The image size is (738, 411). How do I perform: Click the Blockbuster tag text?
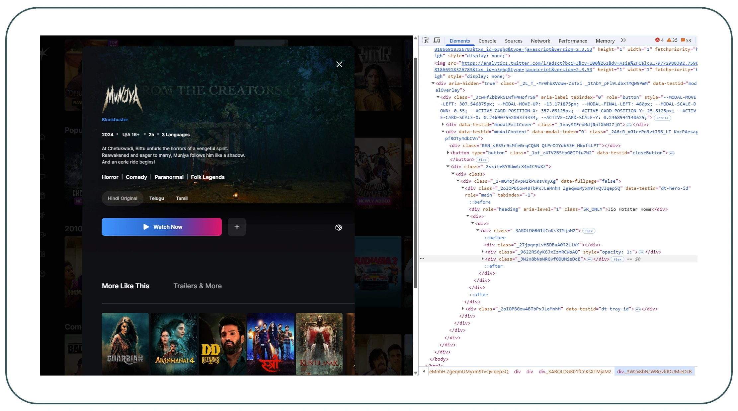[x=115, y=120]
